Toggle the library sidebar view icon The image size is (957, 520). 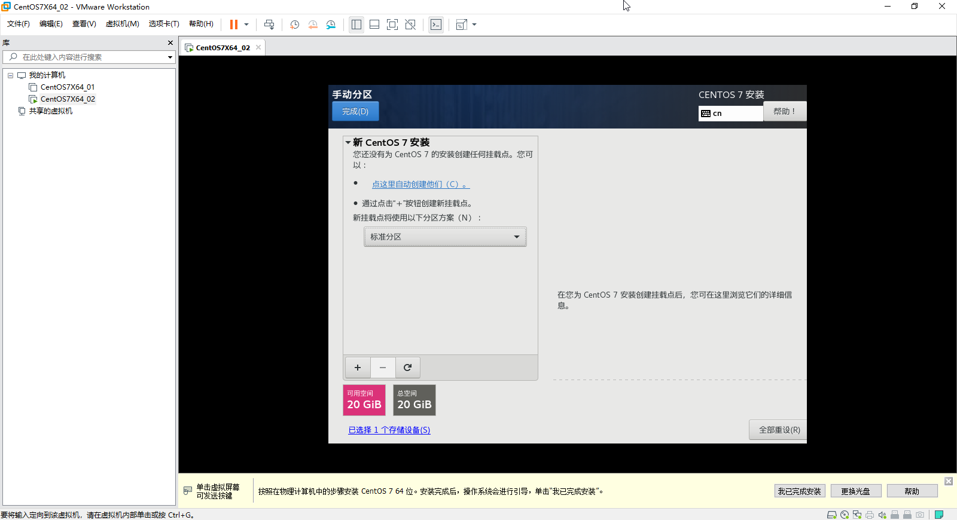point(356,25)
